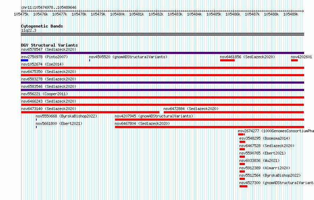Open nsv4527300 gnomADStructuralVariants variant
The image size is (314, 200).
(x=277, y=183)
